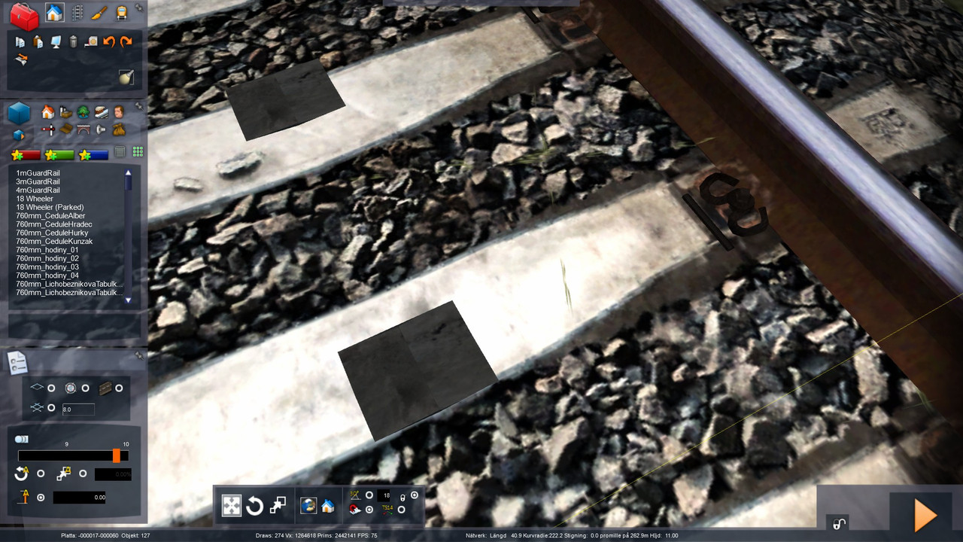Select the random scale radio button
Viewport: 963px width, 542px height.
click(x=83, y=474)
